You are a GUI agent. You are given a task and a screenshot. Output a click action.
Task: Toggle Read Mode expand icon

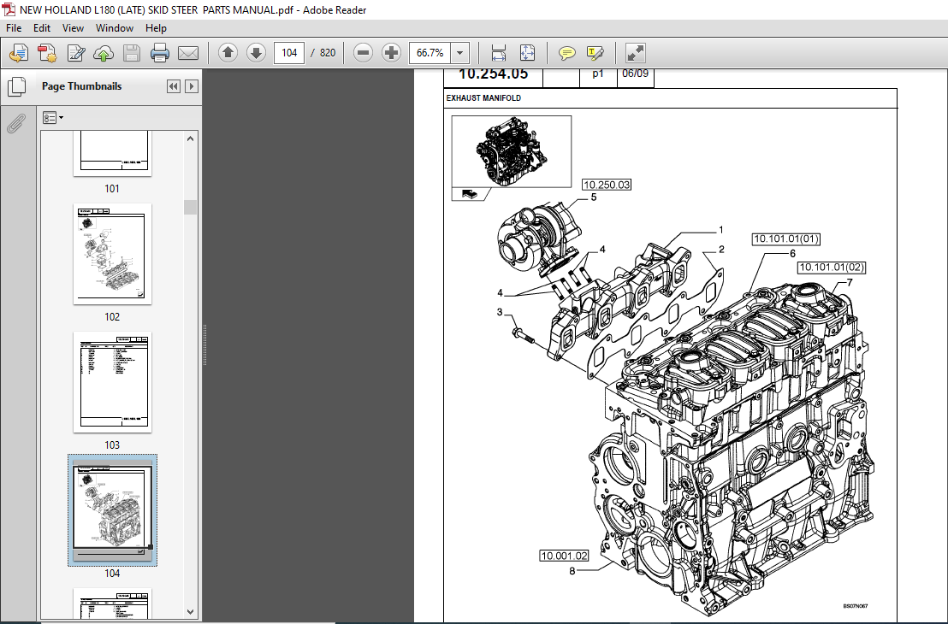(x=635, y=53)
